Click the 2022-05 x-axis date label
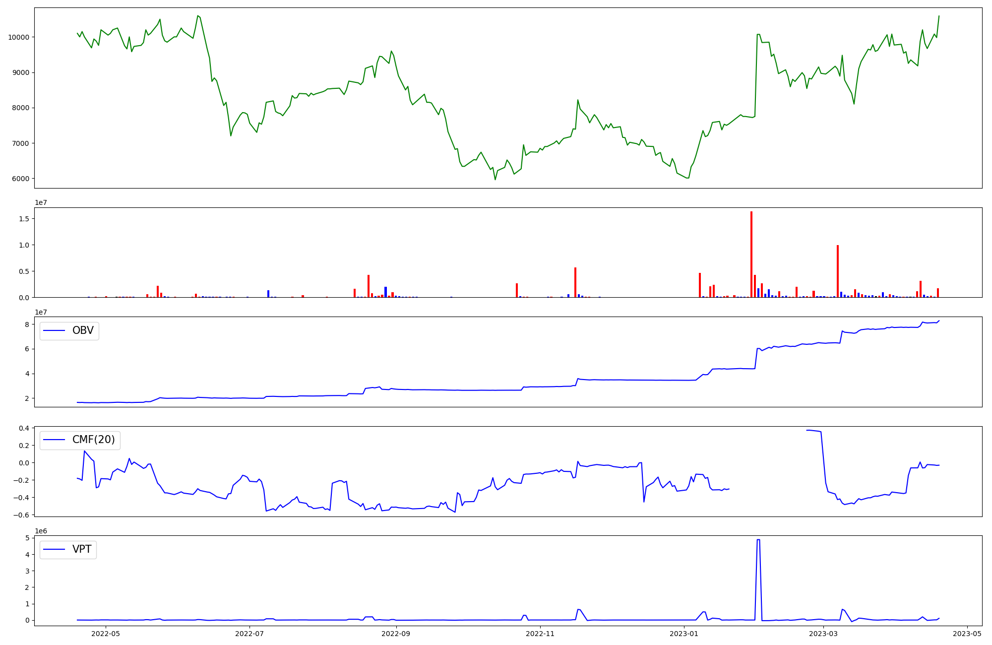Image resolution: width=992 pixels, height=645 pixels. [106, 634]
